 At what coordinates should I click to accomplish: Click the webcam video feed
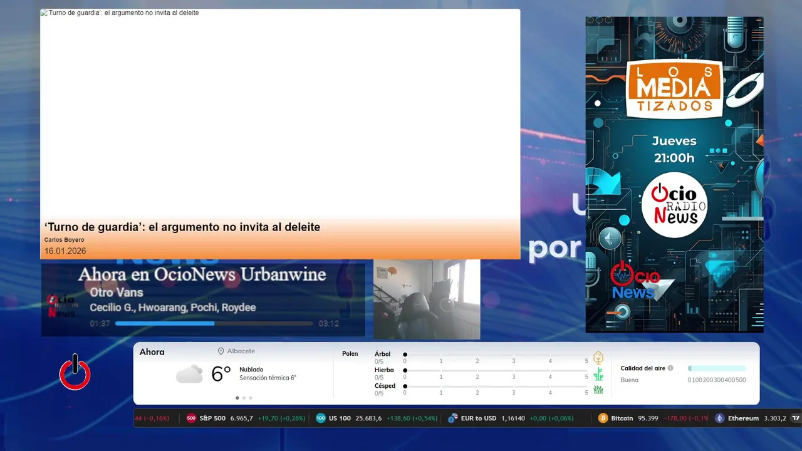[x=427, y=299]
